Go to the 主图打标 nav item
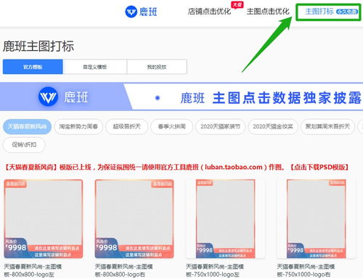Screen dimensions: 363x278 pos(319,12)
